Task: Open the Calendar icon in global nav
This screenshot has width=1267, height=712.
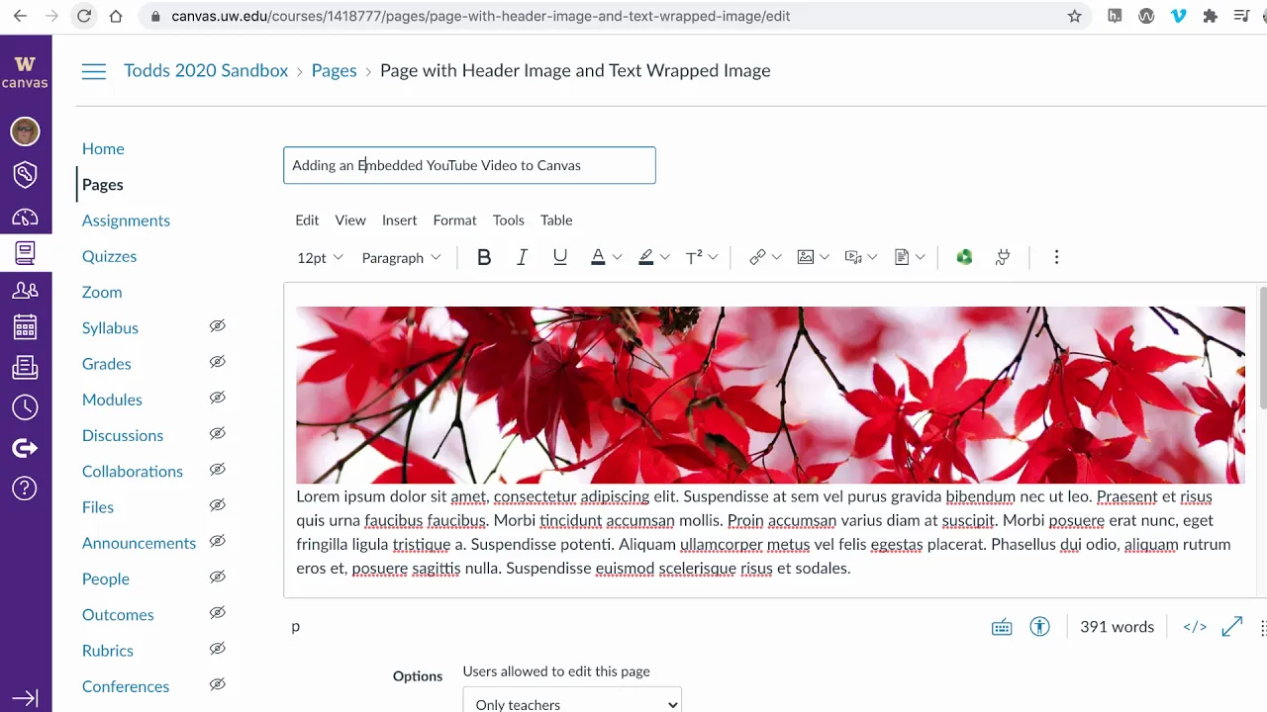Action: tap(25, 327)
